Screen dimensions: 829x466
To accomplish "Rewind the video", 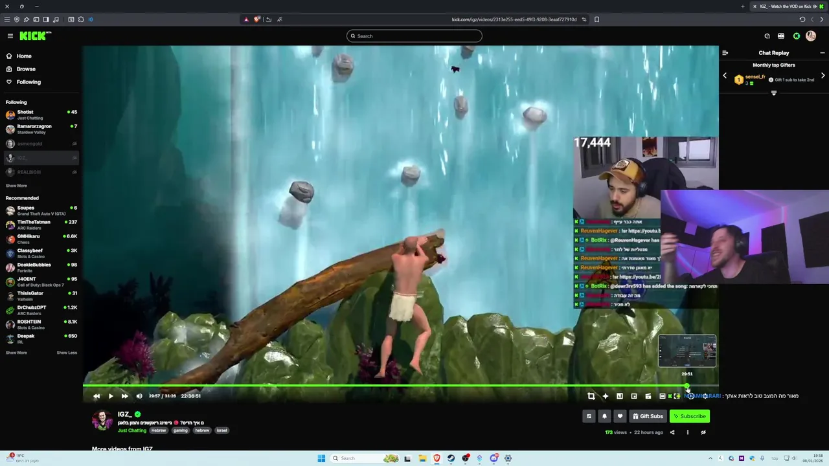I will coord(97,396).
